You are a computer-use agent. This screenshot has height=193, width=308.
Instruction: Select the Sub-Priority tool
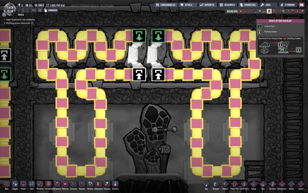coord(244,185)
